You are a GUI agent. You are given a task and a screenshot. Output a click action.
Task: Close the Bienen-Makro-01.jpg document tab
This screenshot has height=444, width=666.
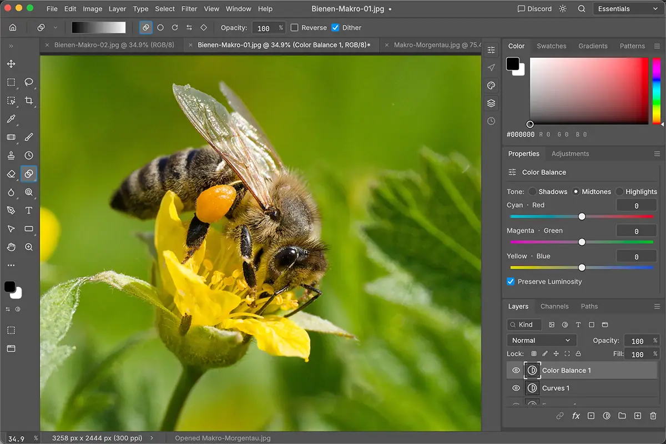[x=190, y=45]
